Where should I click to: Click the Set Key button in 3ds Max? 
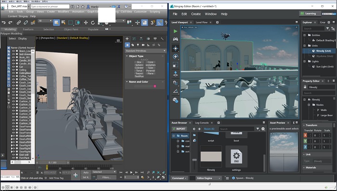86,177
